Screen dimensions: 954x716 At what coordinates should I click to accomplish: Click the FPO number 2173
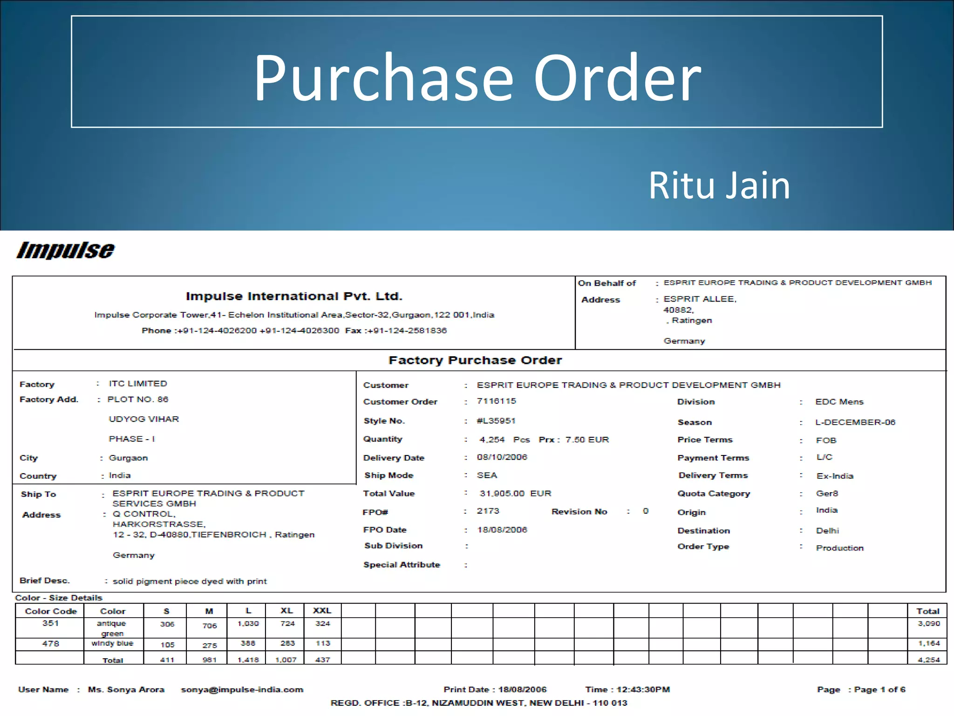click(488, 511)
